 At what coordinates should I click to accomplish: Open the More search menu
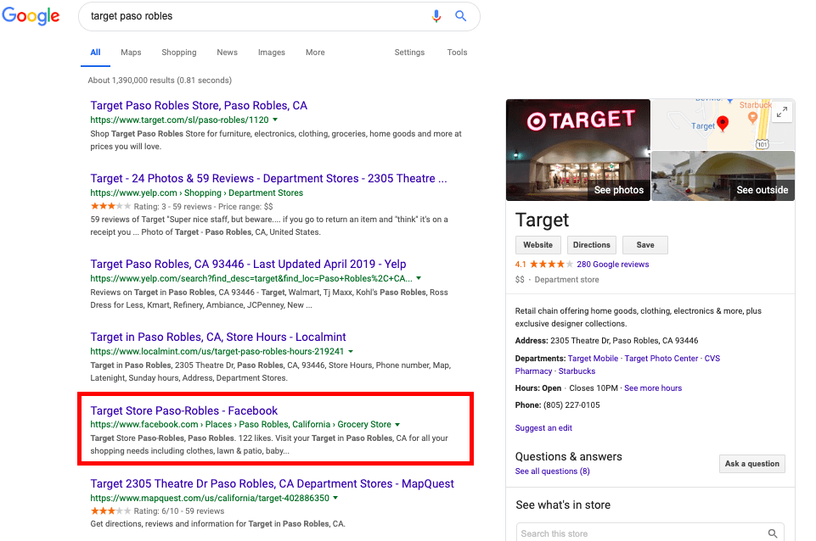click(315, 53)
